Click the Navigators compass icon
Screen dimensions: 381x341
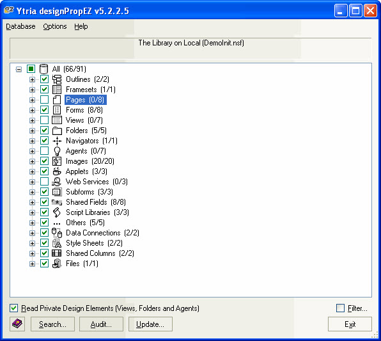click(x=57, y=141)
